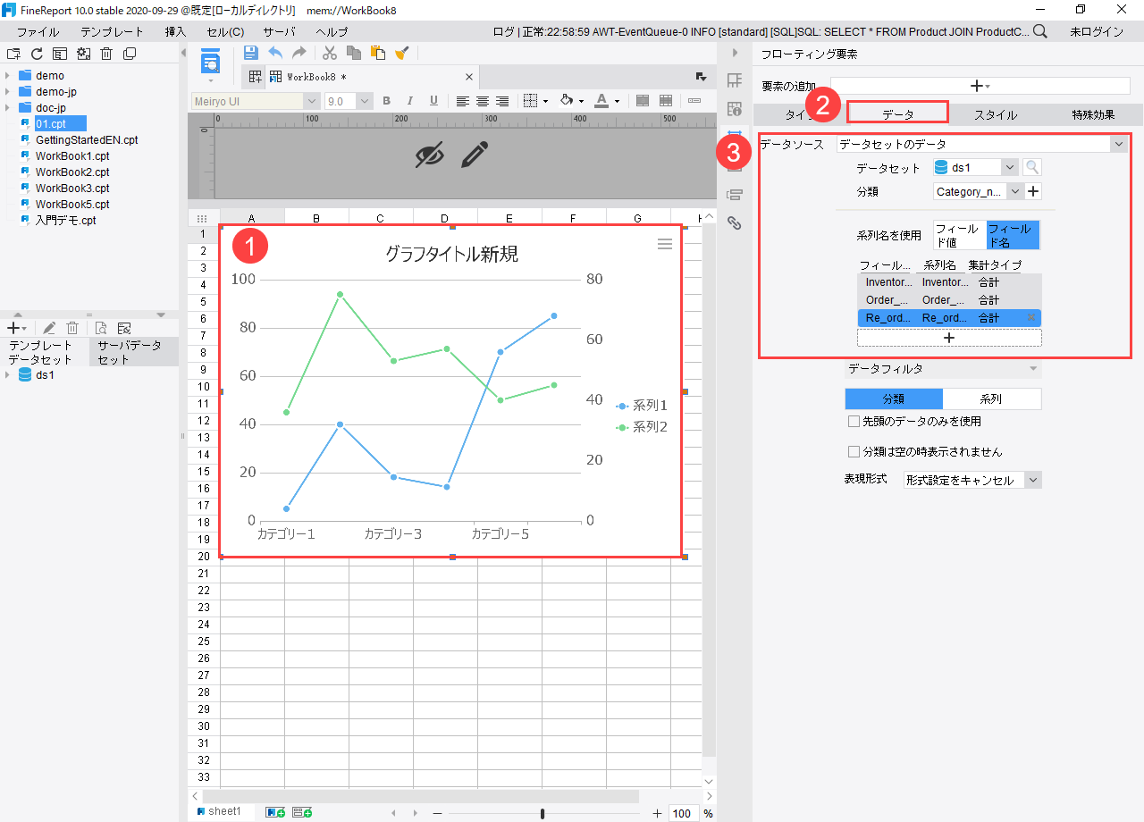The image size is (1144, 822).
Task: Click the unmerge cells icon
Action: [666, 101]
